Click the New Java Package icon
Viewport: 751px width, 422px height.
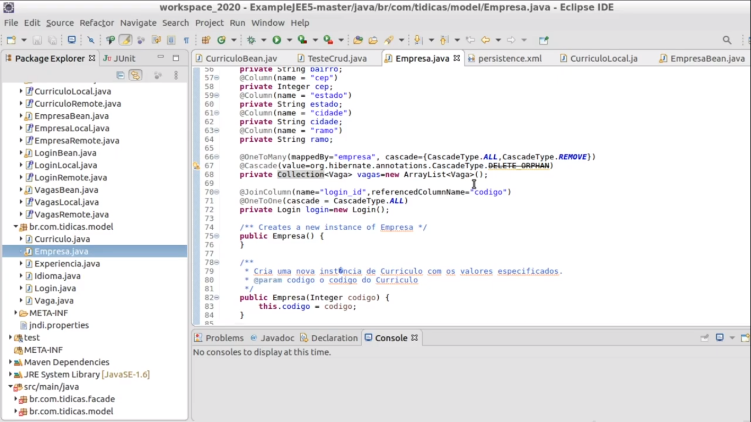pos(206,40)
